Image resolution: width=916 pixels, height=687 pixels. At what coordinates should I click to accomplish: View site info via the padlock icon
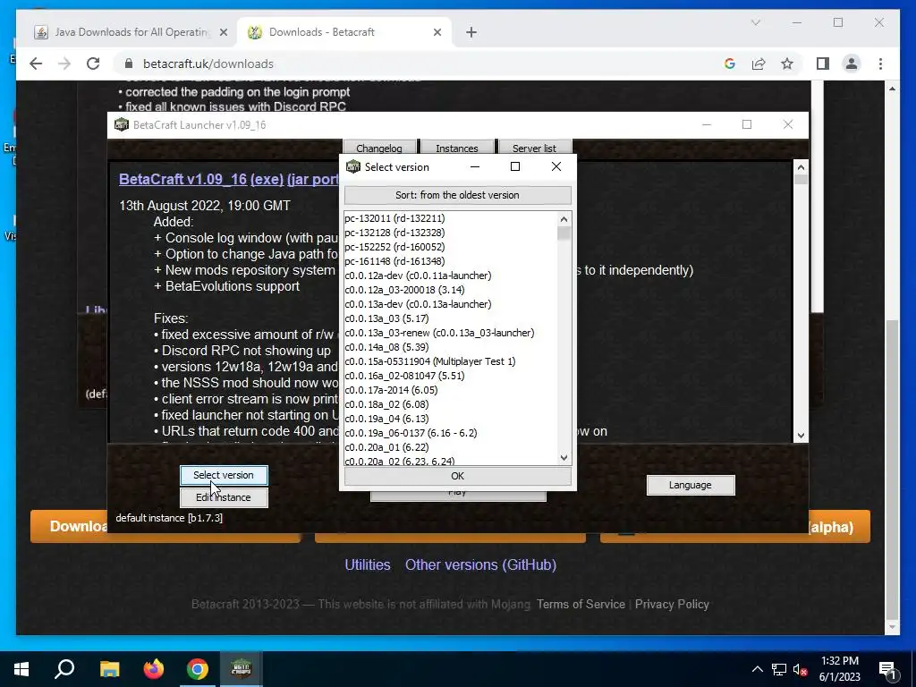point(129,64)
